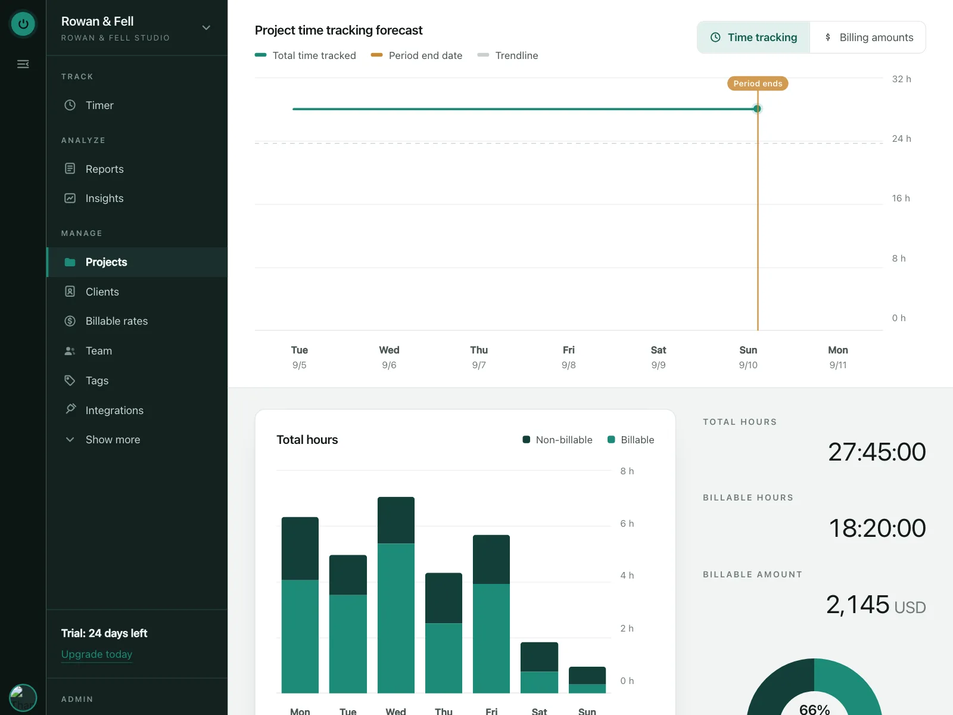Click the Total hours card title
Viewport: 953px width, 715px height.
[307, 440]
